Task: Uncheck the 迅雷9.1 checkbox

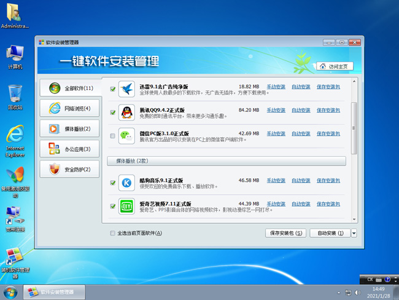Action: click(113, 89)
